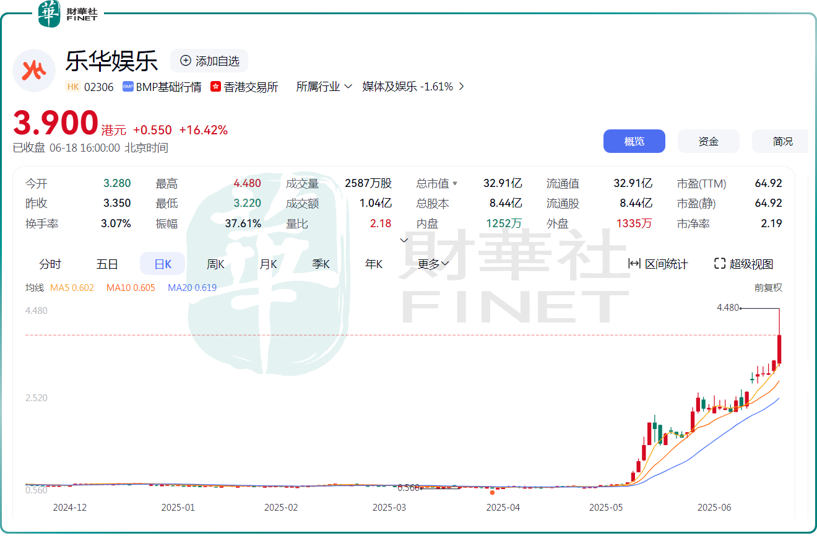Click the MA5 0.602 indicator
Viewport: 817px width, 546px height.
(72, 288)
